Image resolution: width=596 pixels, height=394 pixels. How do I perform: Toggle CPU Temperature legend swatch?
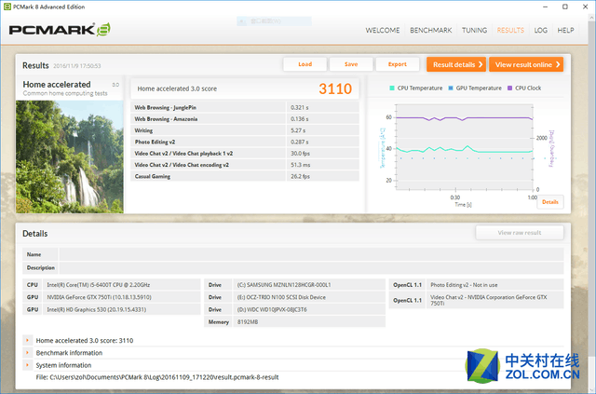392,88
